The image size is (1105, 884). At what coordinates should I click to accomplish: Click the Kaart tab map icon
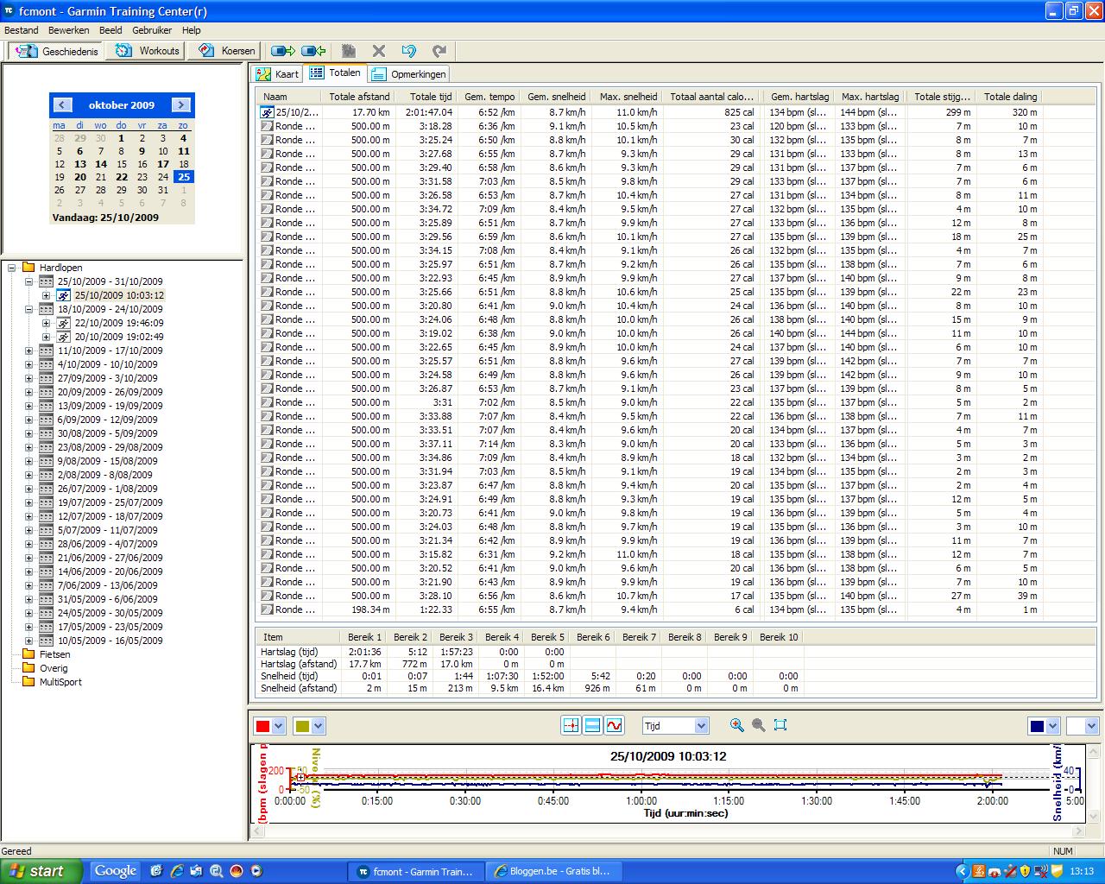click(x=263, y=74)
